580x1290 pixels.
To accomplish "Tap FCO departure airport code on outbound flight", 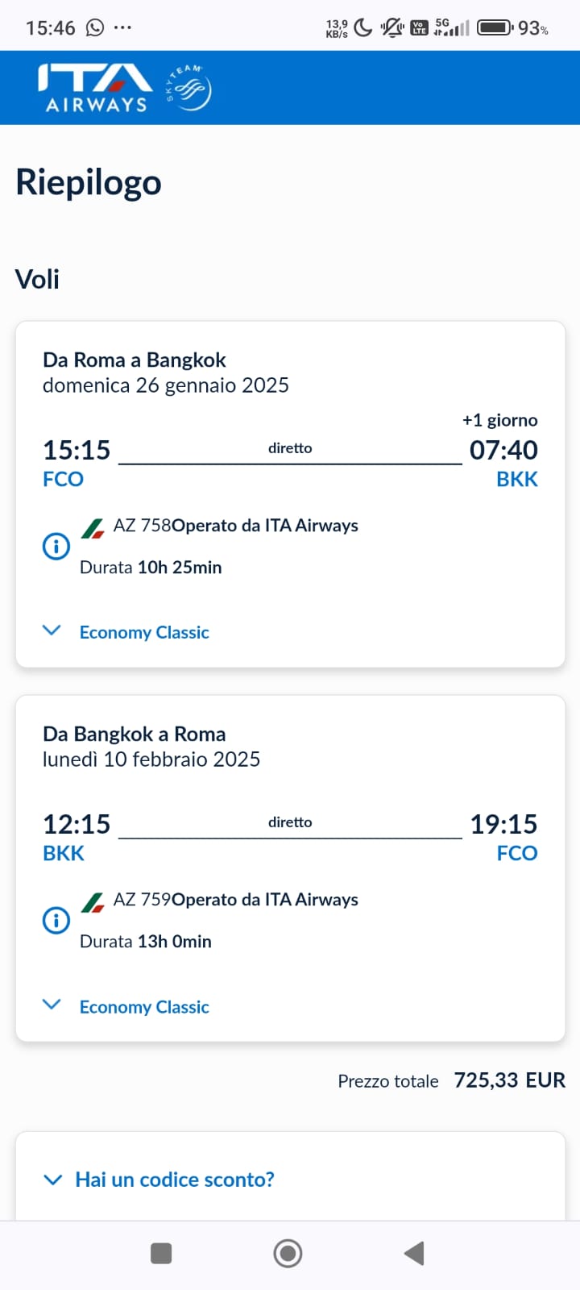I will tap(63, 479).
